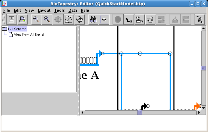Open the Layout menu
This screenshot has width=208, height=132.
[x=44, y=10]
